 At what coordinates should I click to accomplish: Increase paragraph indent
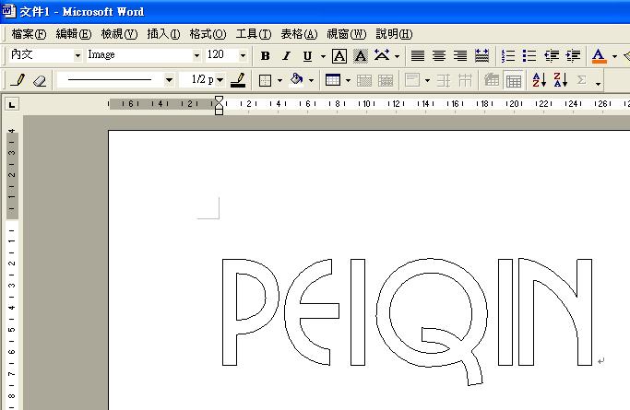[x=573, y=56]
